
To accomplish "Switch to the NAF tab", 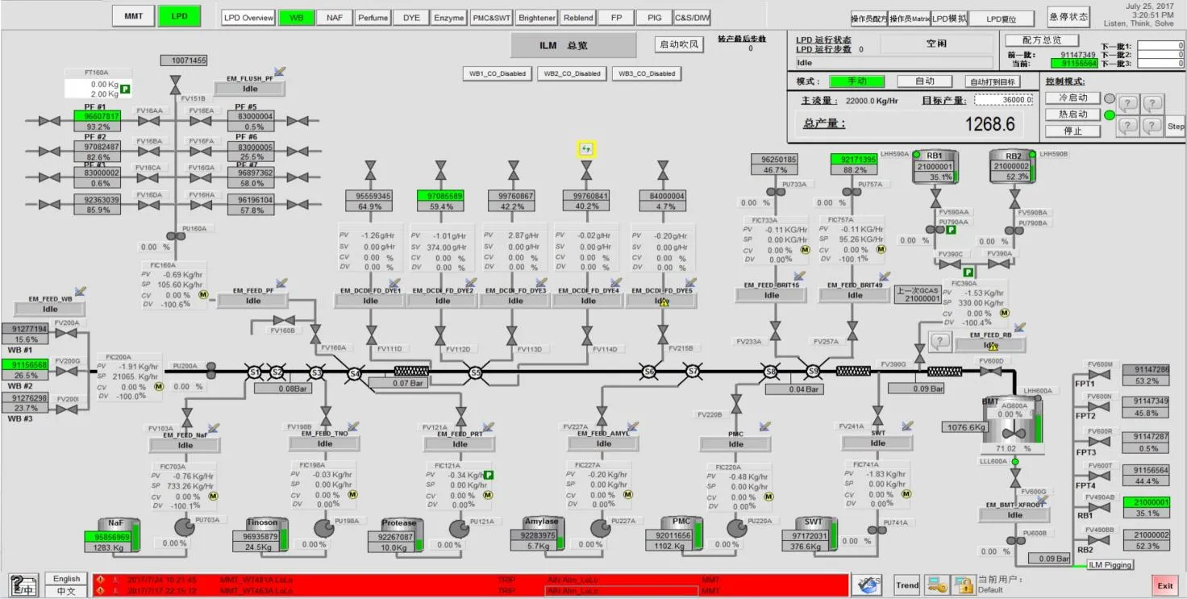I will [x=334, y=18].
